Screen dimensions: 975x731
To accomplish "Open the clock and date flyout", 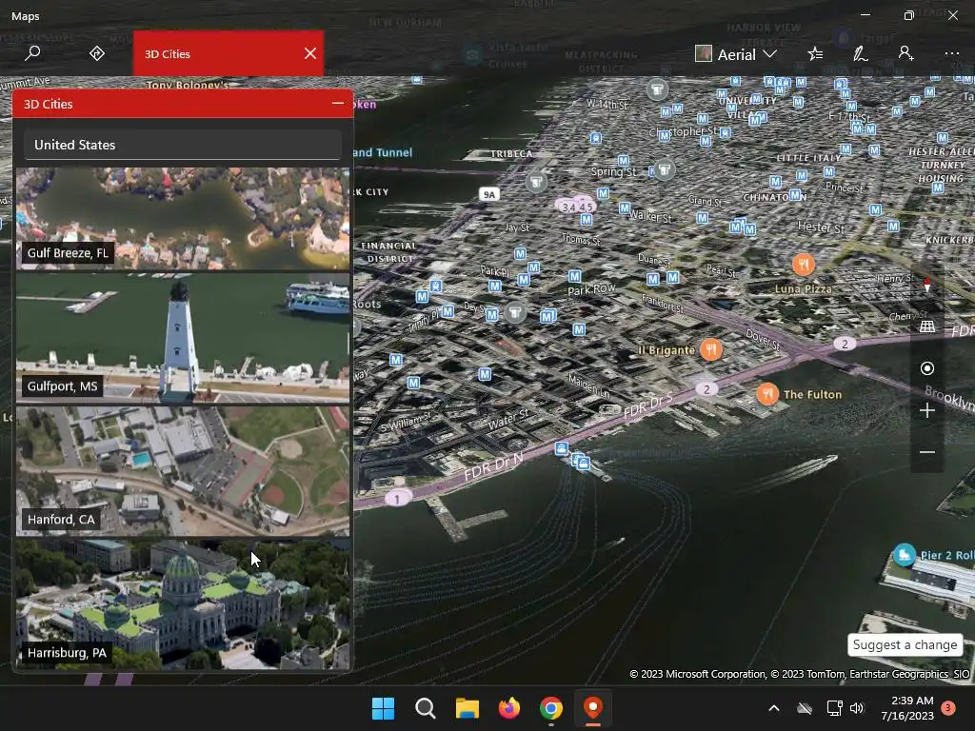I will pyautogui.click(x=907, y=708).
